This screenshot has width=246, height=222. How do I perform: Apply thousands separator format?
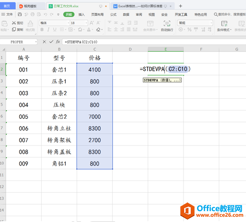[x=196, y=29]
